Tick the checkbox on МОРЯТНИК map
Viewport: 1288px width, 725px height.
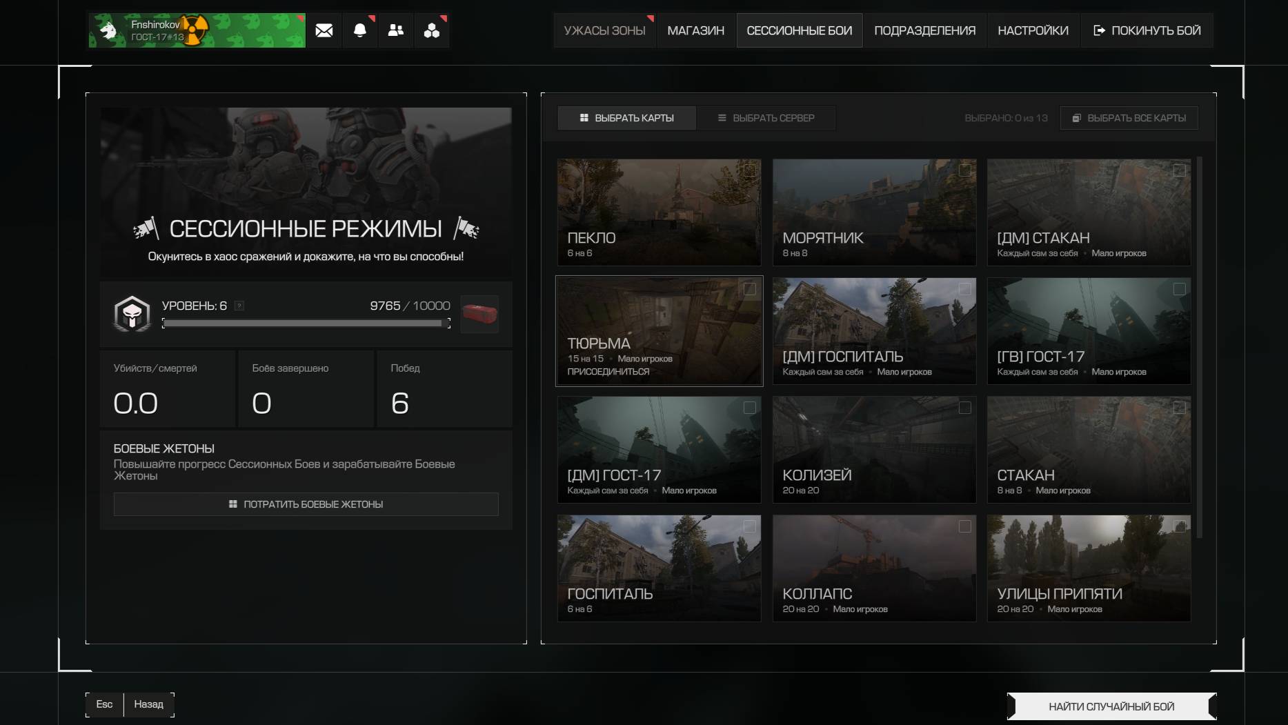(x=964, y=170)
